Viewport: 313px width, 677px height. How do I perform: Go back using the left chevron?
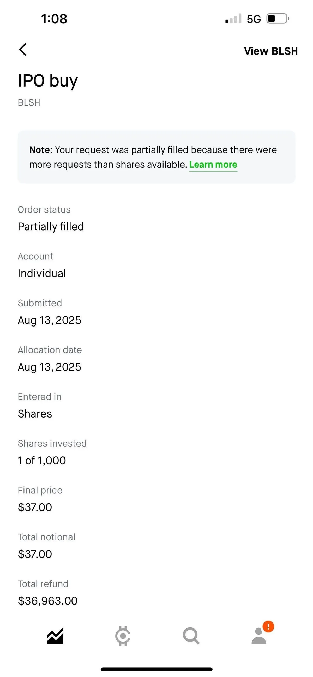coord(23,50)
